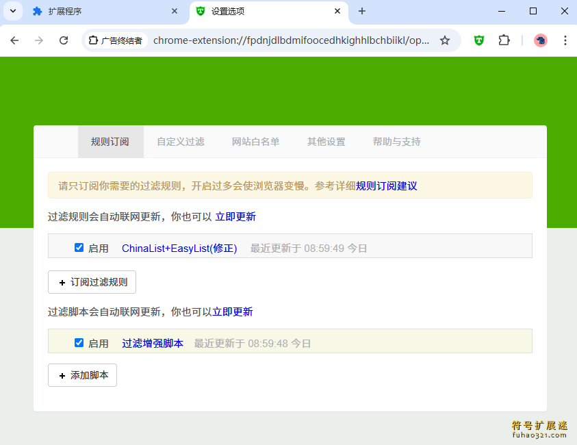
Task: Select the 其他设置 tab
Action: click(326, 142)
